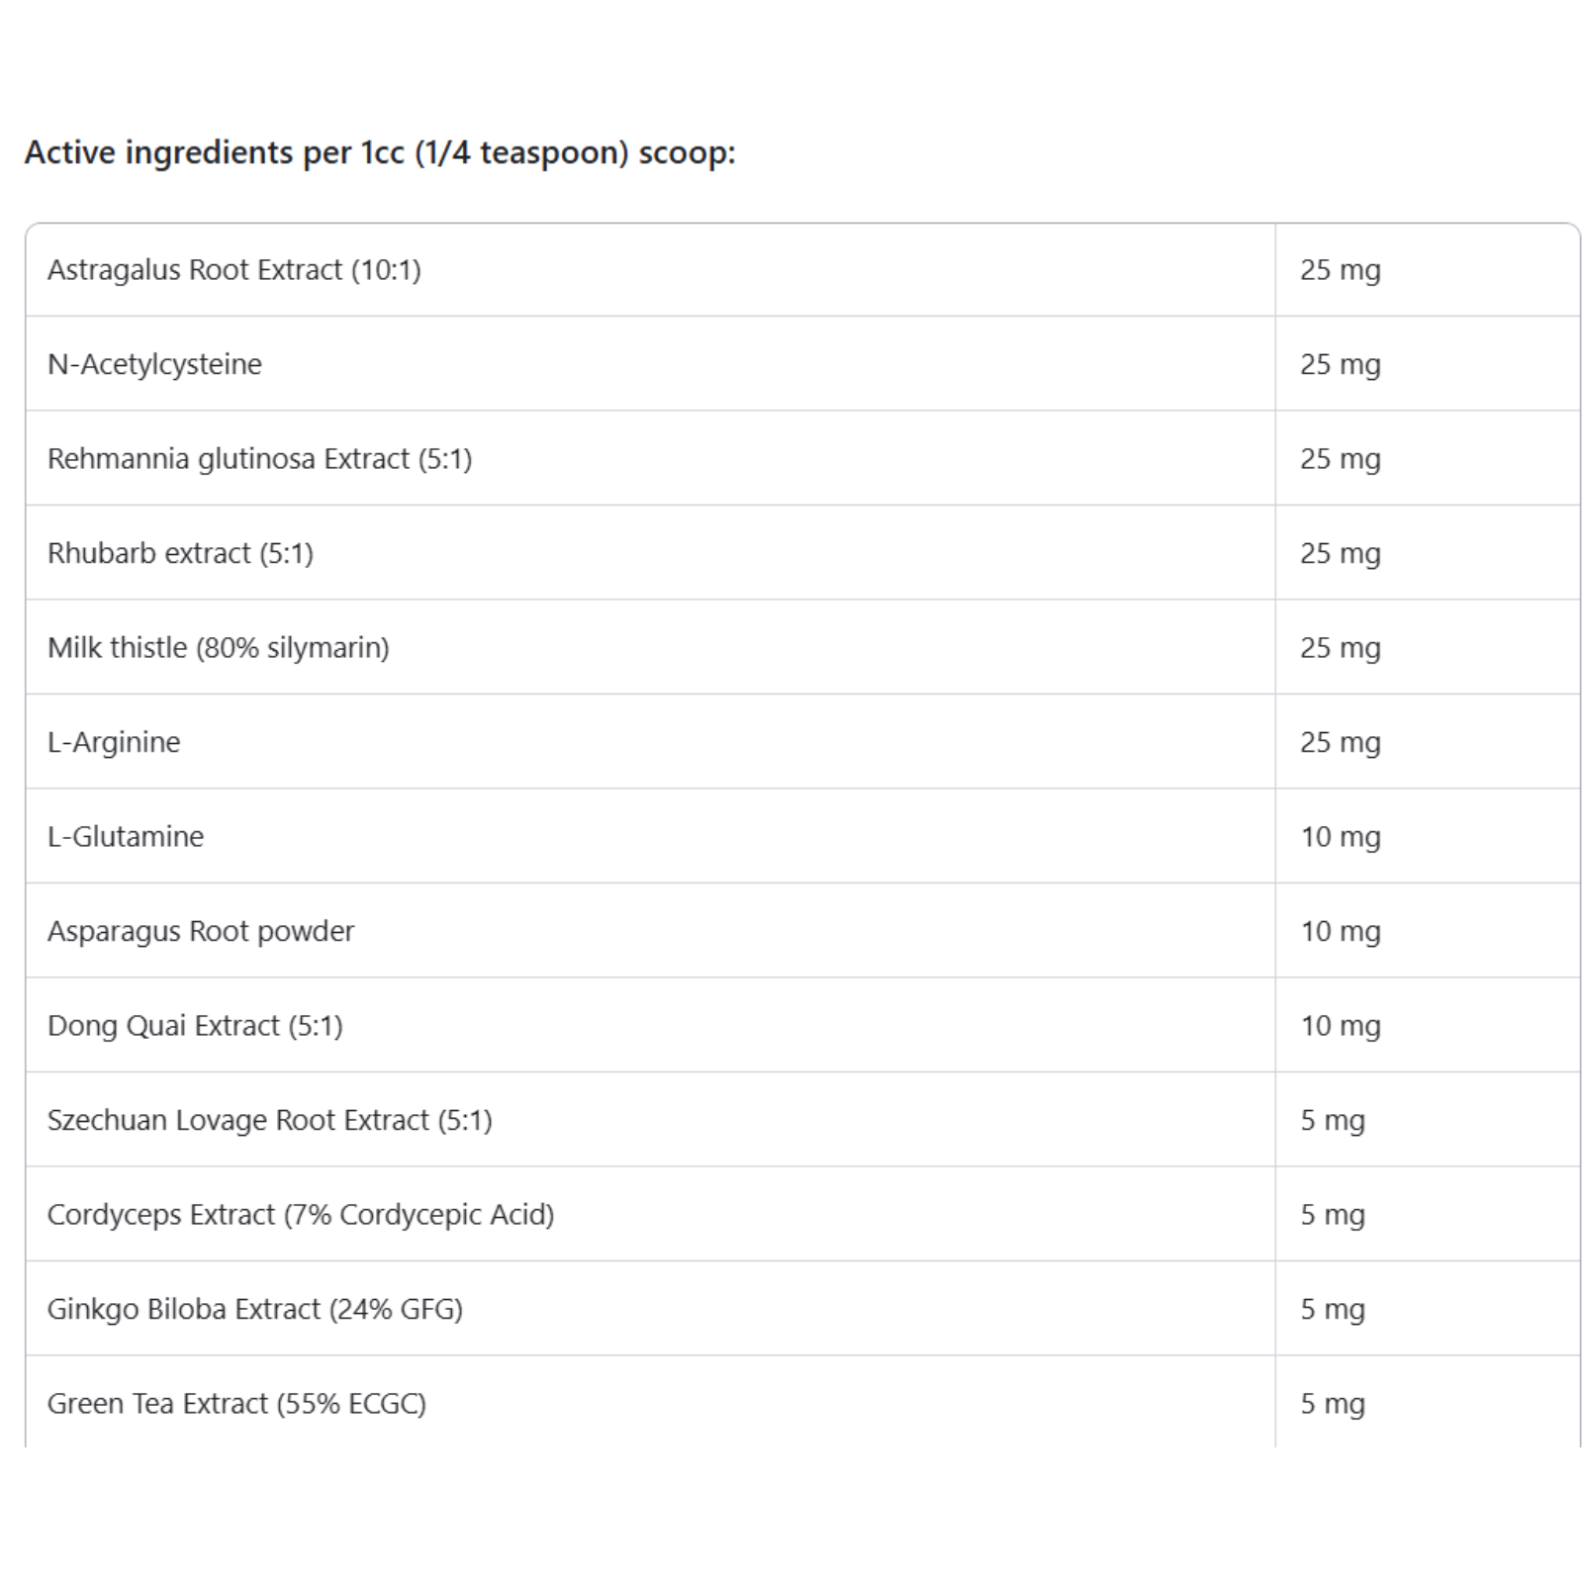Select the 5 mg amount for Green Tea
The image size is (1583, 1583).
[x=1332, y=1404]
